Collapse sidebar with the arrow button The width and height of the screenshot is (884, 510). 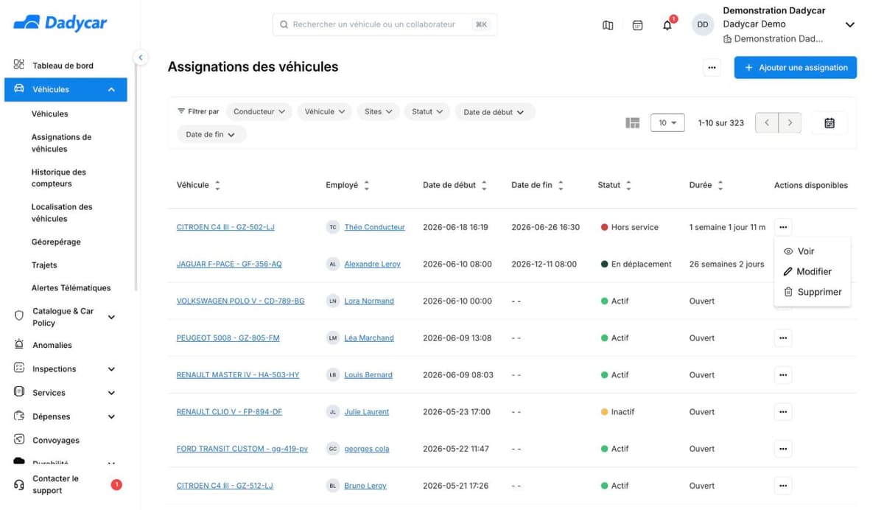click(140, 57)
